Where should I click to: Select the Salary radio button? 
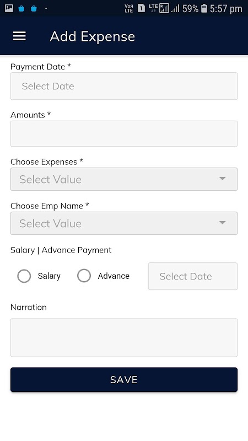(24, 276)
